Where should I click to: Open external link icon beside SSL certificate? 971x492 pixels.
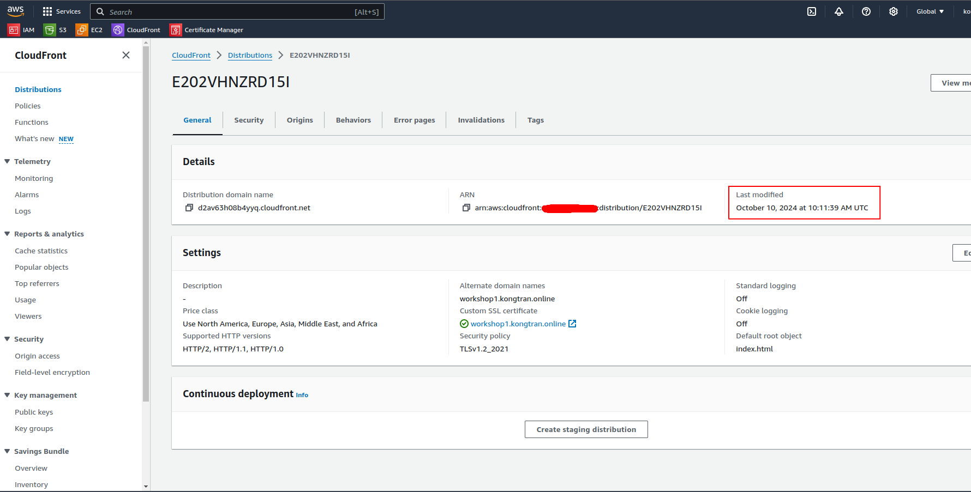tap(572, 324)
